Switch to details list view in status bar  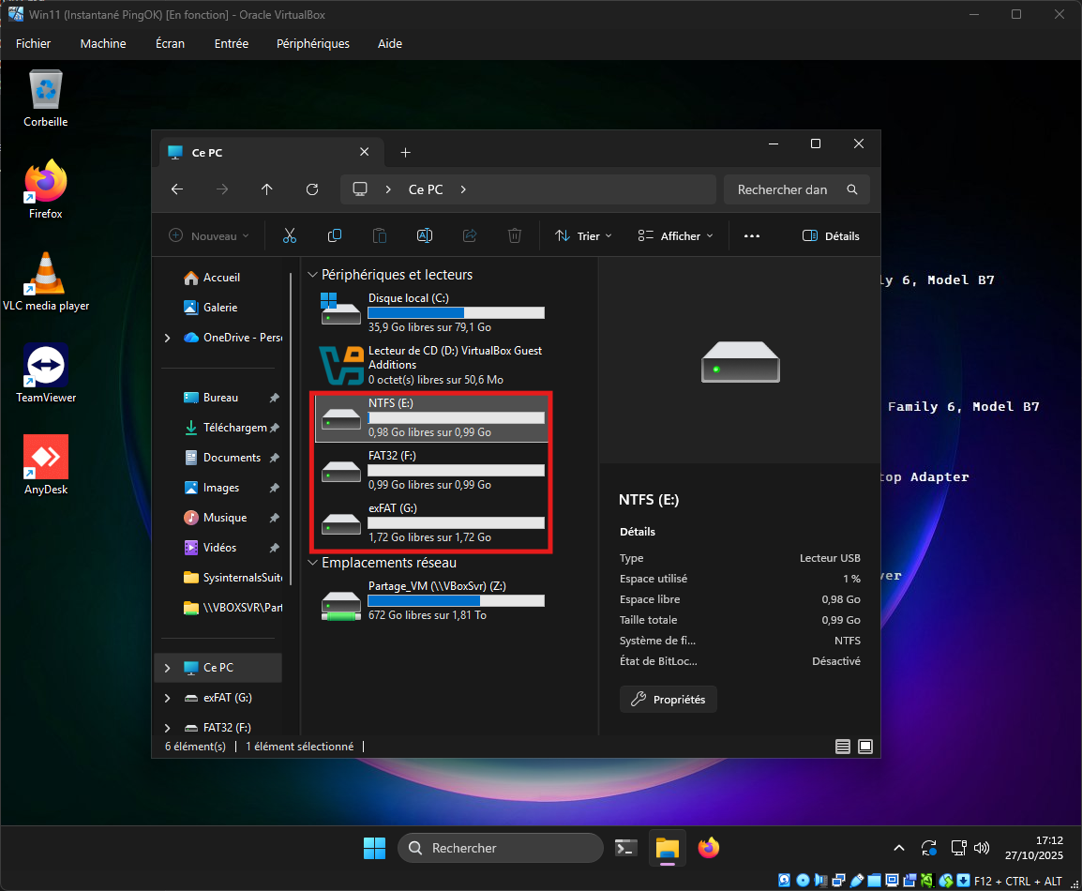843,747
